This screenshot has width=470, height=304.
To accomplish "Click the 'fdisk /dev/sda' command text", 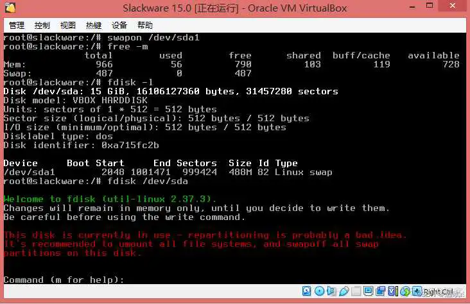I will pyautogui.click(x=148, y=182).
